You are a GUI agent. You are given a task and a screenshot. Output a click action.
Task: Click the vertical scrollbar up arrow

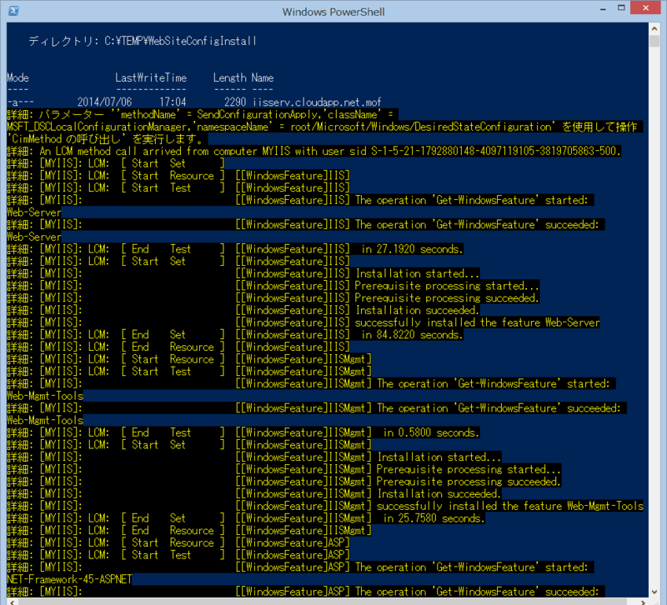[654, 28]
